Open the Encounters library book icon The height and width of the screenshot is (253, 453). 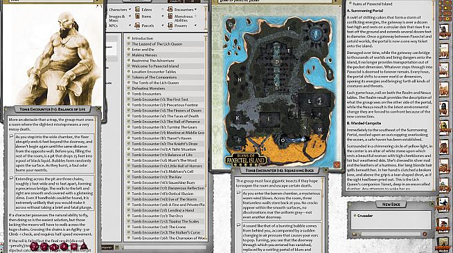pos(170,10)
